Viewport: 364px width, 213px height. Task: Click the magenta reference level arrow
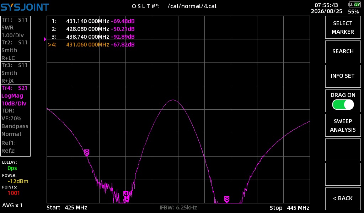click(x=45, y=39)
